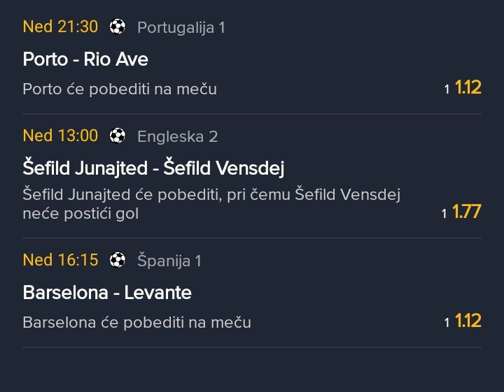Open the Engleska 2 league label
This screenshot has height=392, width=504.
pyautogui.click(x=177, y=136)
